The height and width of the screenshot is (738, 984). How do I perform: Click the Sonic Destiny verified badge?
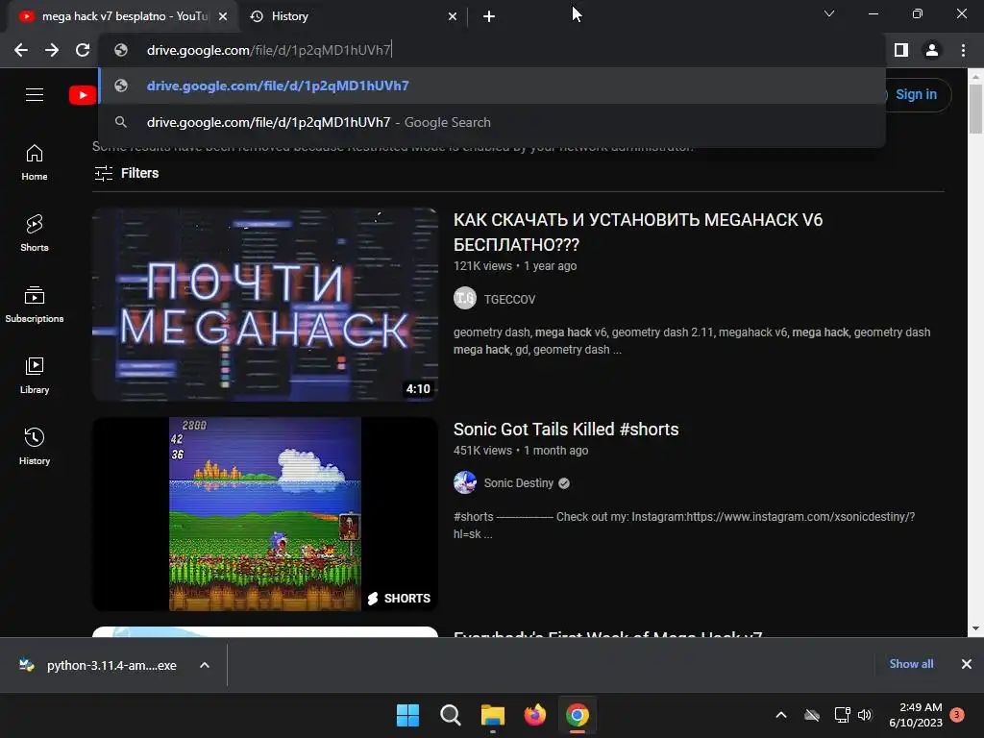pyautogui.click(x=564, y=483)
